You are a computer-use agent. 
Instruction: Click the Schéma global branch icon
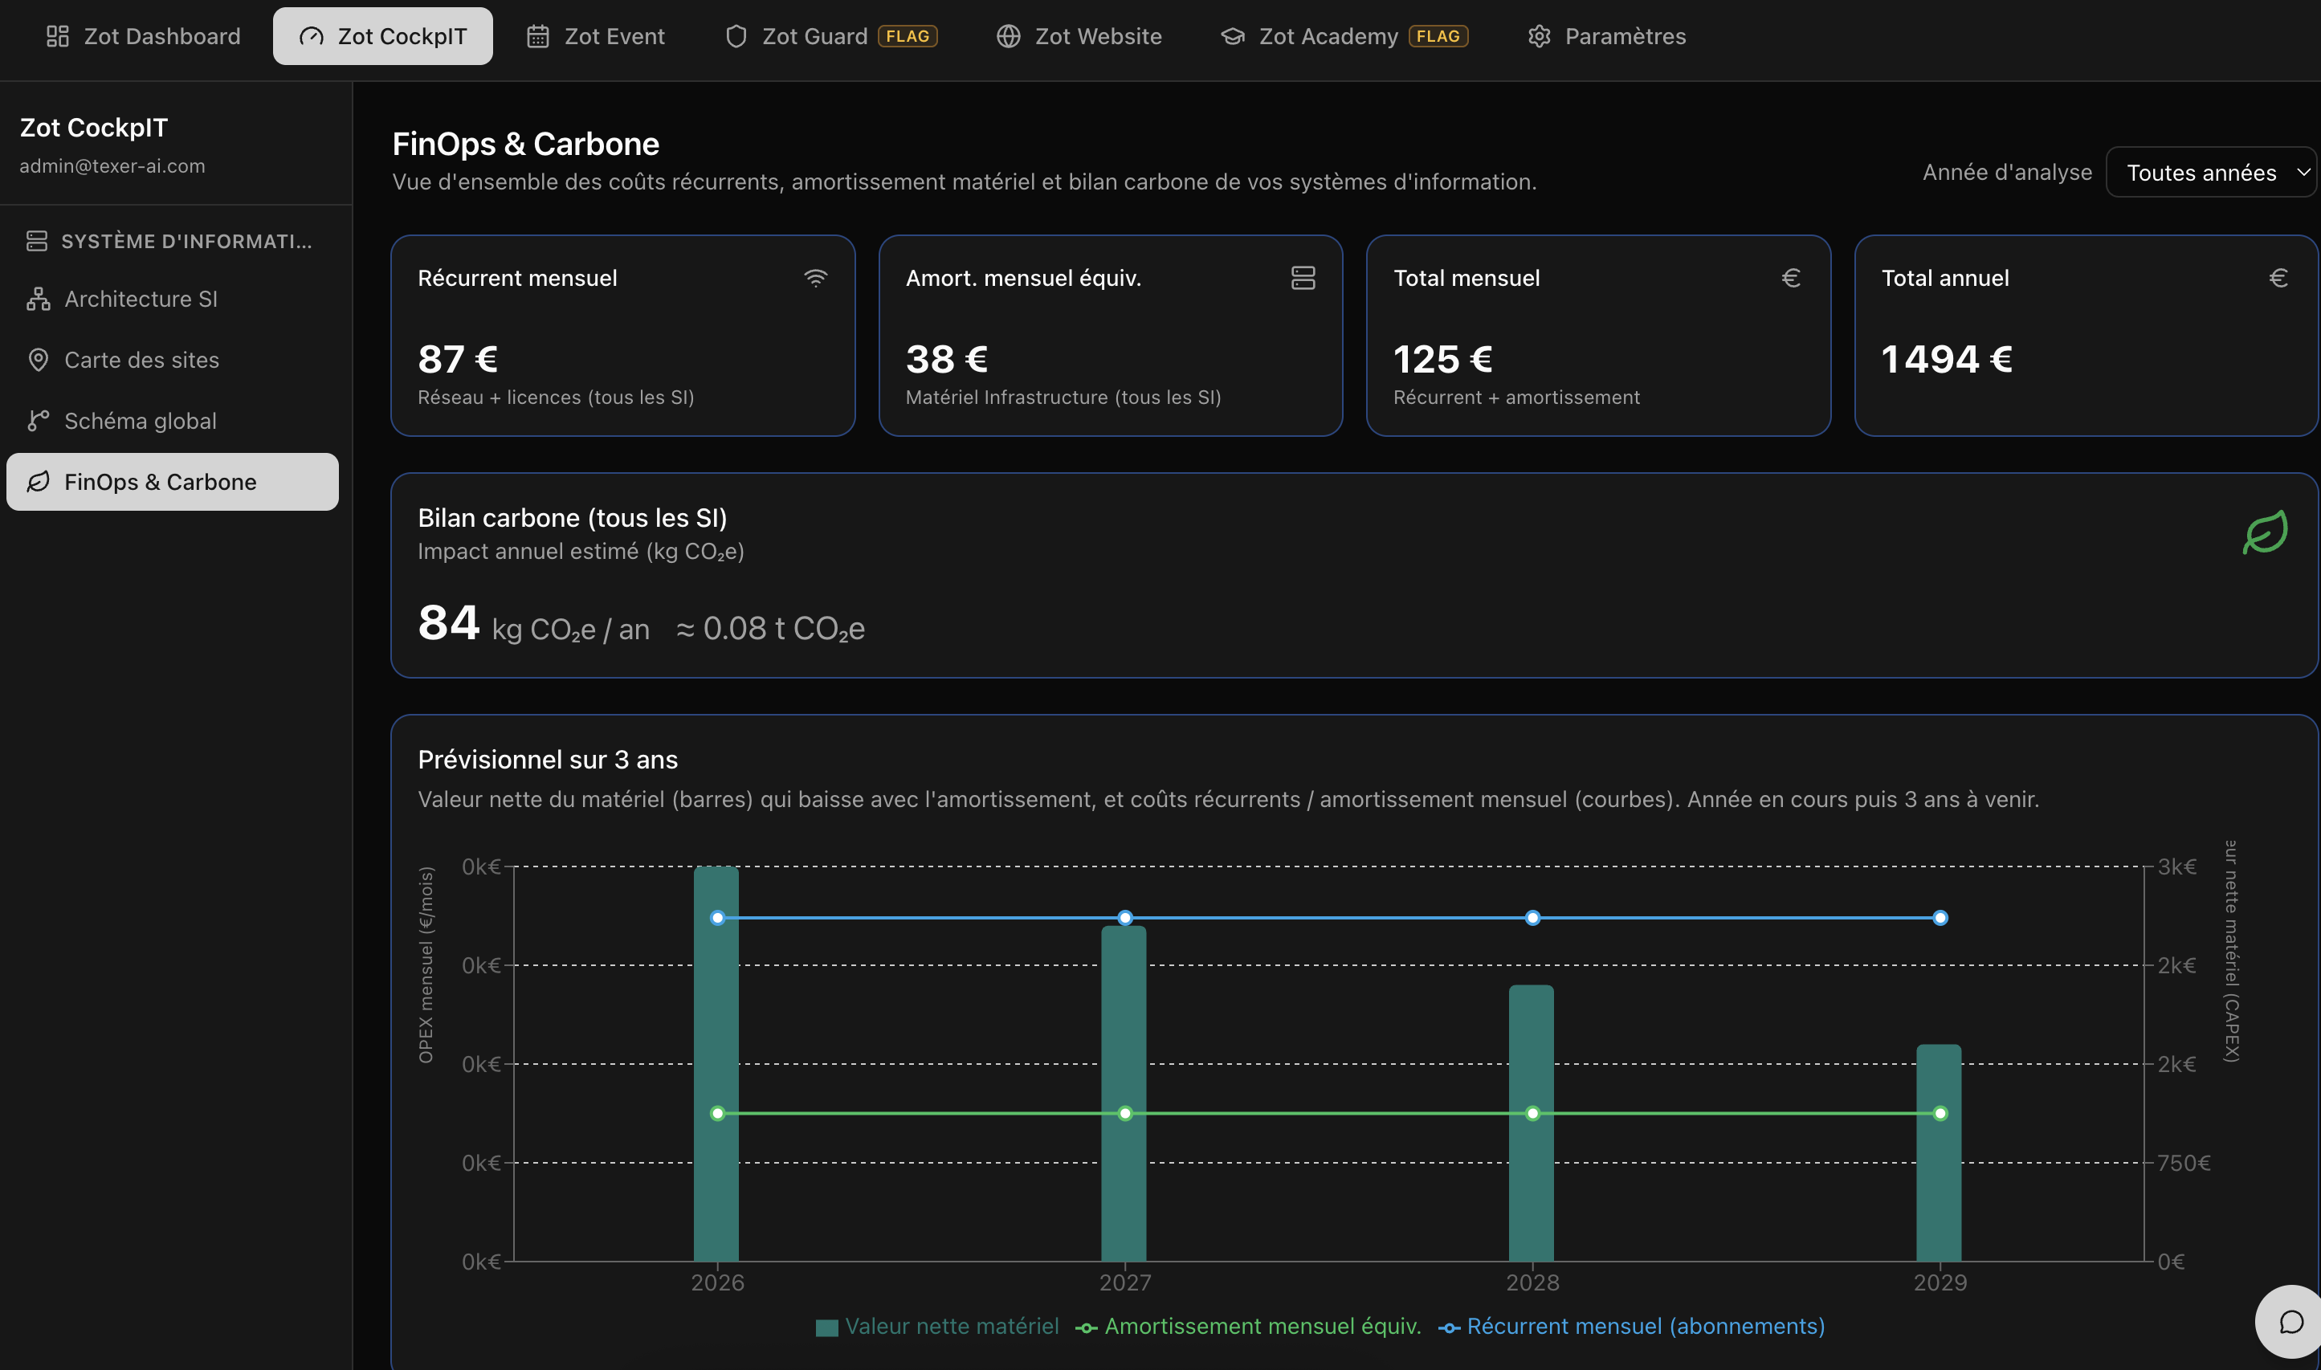coord(38,421)
